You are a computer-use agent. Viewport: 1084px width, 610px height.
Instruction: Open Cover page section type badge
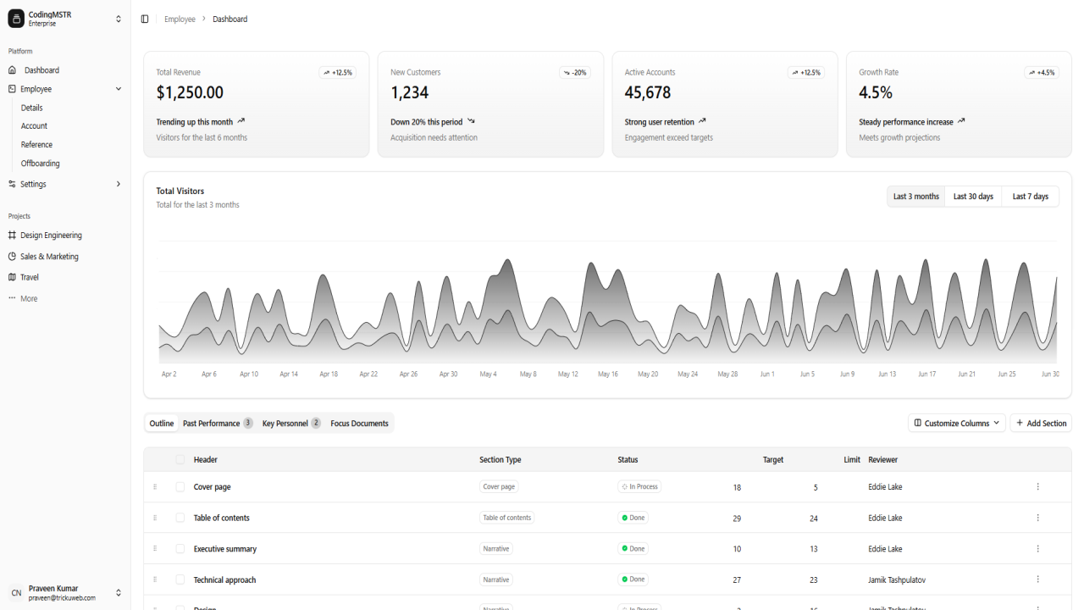(499, 487)
